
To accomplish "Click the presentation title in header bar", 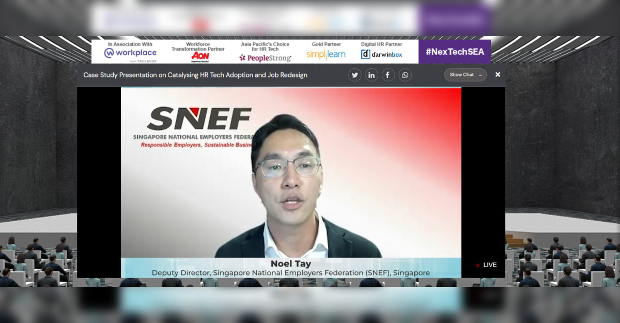I will point(195,75).
